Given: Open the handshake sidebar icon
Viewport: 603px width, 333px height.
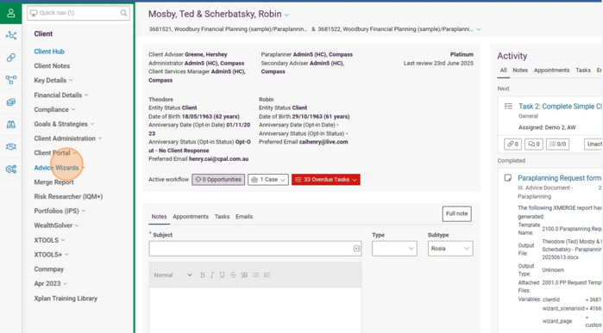Looking at the screenshot, I should coord(10,146).
